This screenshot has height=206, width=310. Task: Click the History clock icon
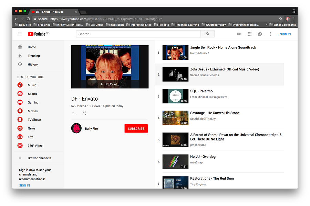pyautogui.click(x=20, y=64)
